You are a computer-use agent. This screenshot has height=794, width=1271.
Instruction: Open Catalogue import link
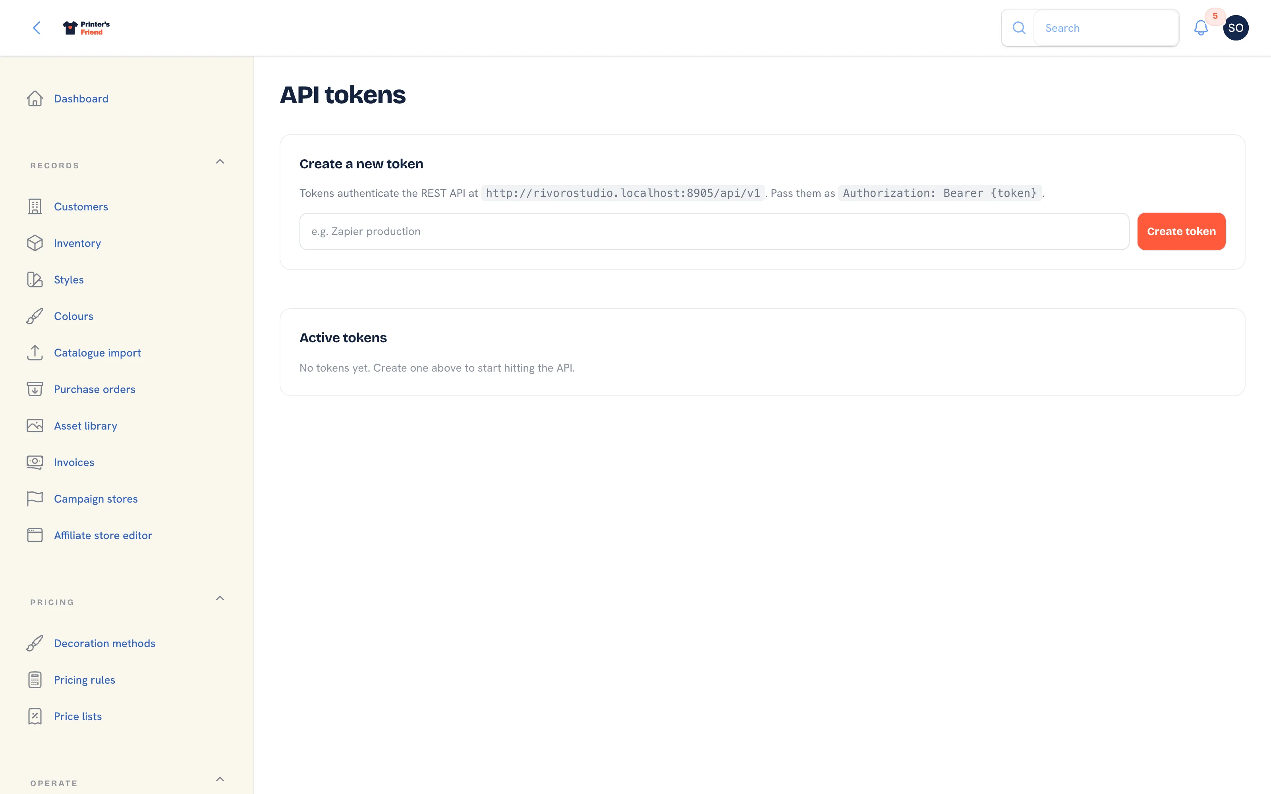(x=98, y=353)
